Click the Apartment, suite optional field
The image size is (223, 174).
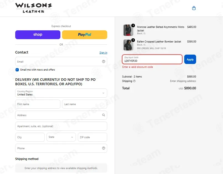pos(61,126)
